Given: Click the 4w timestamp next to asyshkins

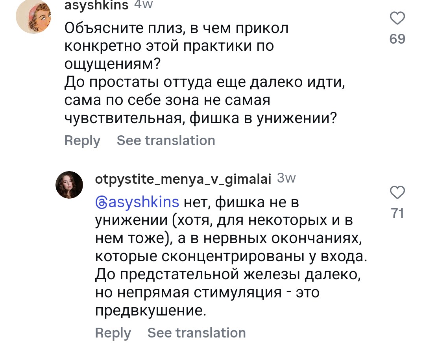Looking at the screenshot, I should tap(143, 5).
